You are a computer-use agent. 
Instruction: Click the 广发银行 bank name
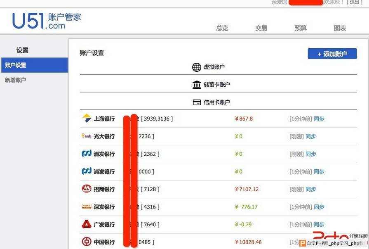(x=104, y=225)
